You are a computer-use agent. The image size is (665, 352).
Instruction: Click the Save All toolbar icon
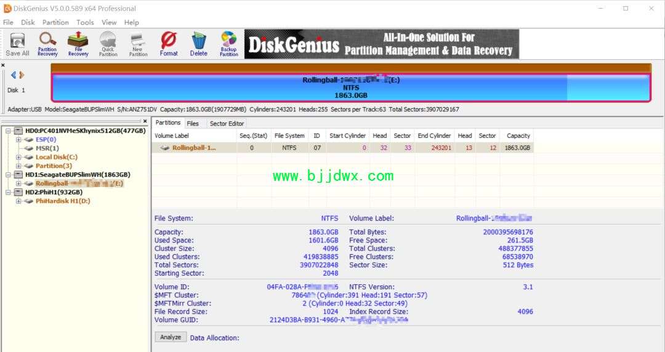(17, 44)
